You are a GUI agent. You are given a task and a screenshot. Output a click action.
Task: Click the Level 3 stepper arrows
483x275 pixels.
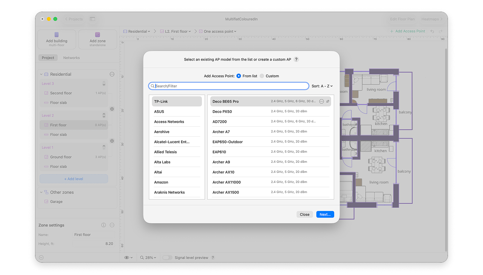104,84
